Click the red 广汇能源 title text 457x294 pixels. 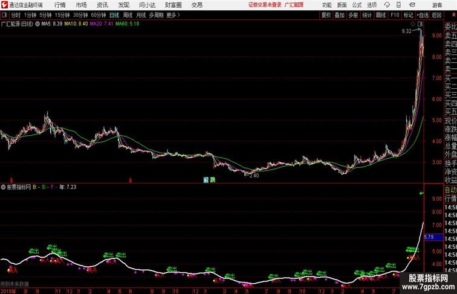point(294,5)
